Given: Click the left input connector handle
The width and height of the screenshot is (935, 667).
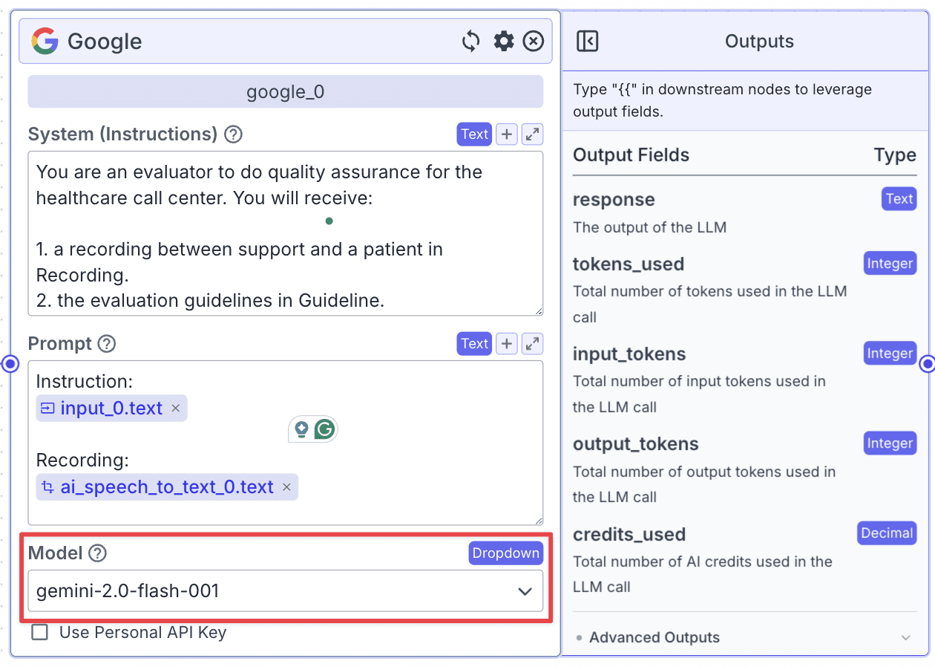Looking at the screenshot, I should 11,364.
